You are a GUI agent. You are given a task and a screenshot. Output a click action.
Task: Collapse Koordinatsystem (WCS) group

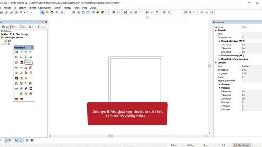click(219, 41)
